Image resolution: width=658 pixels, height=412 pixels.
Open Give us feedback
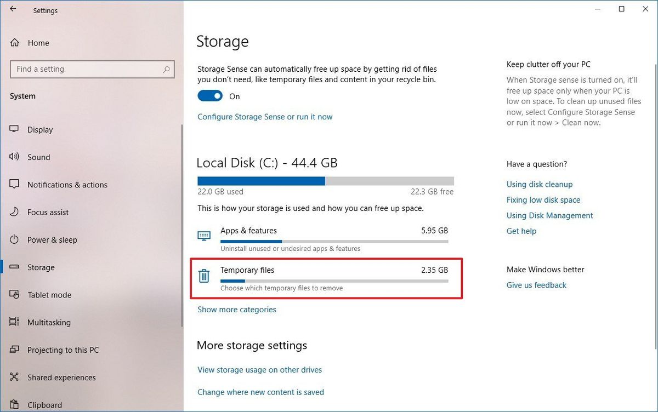pos(536,285)
